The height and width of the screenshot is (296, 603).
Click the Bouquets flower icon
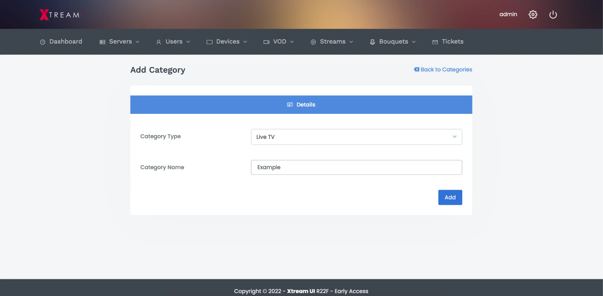pyautogui.click(x=372, y=42)
